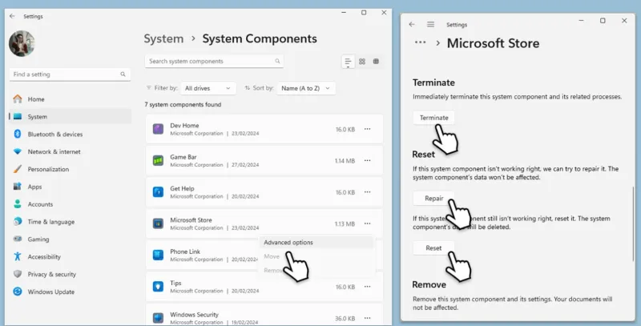The image size is (641, 326).
Task: Click the Microsoft Store size 1.13 MB
Action: [x=345, y=223]
